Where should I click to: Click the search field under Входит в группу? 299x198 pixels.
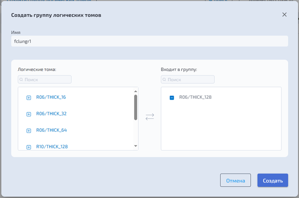pyautogui.click(x=188, y=80)
